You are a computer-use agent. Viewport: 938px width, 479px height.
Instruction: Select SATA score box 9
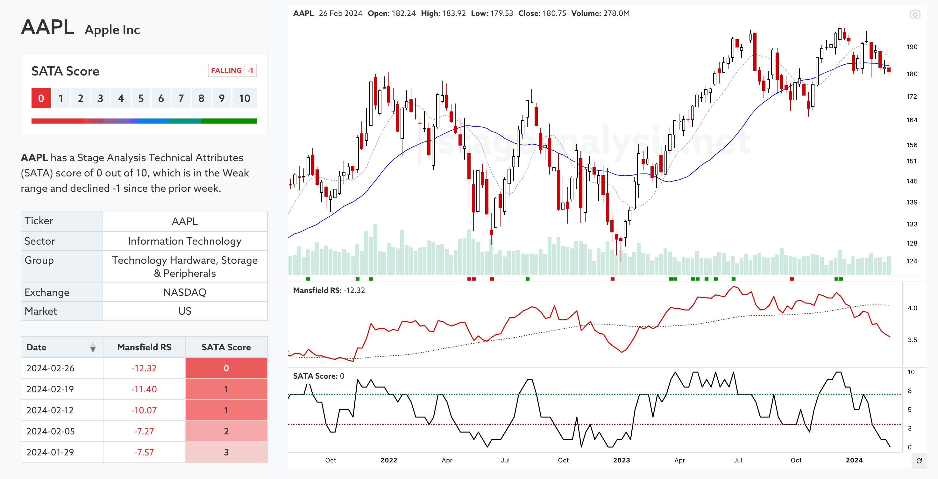click(x=221, y=98)
